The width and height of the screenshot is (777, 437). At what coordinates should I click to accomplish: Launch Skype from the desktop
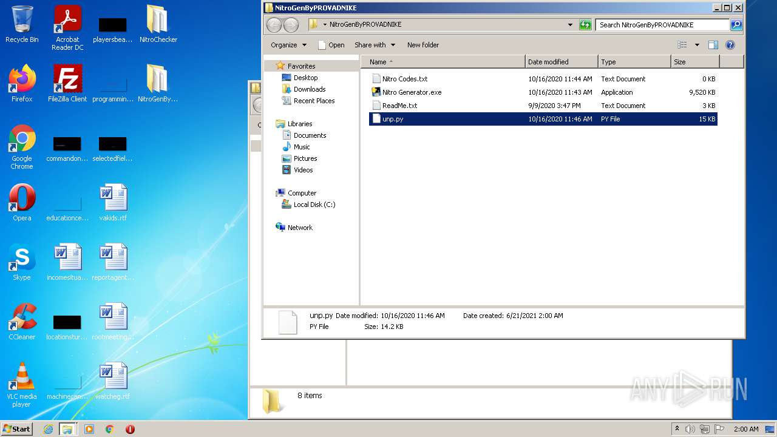tap(22, 262)
